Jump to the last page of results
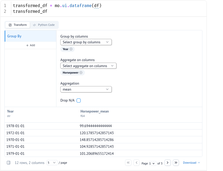Viewport: 223px width, 171px height. [x=176, y=163]
